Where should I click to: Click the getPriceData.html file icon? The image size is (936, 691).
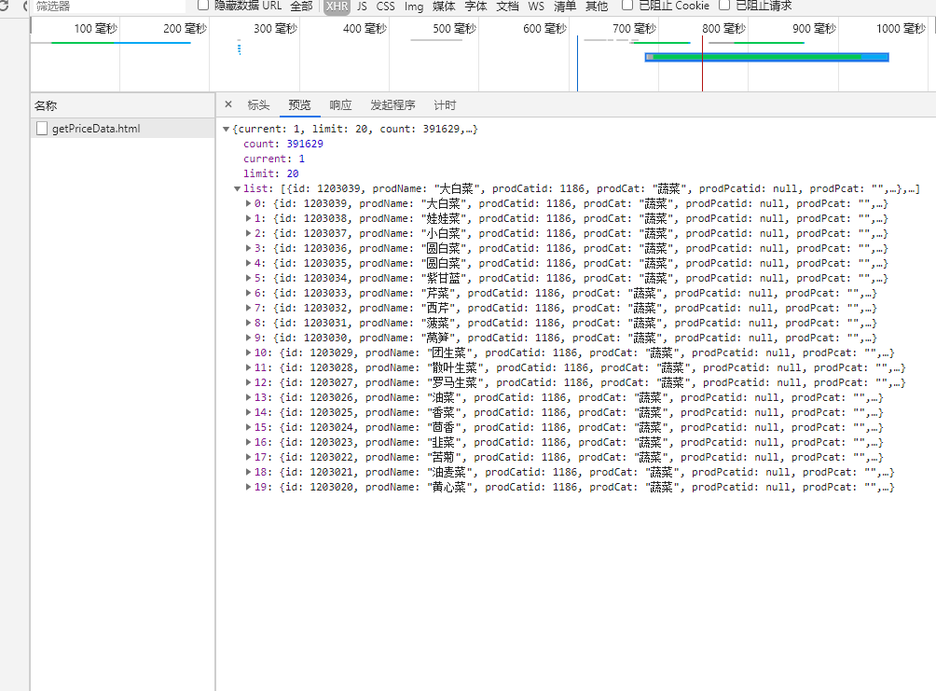tap(42, 129)
